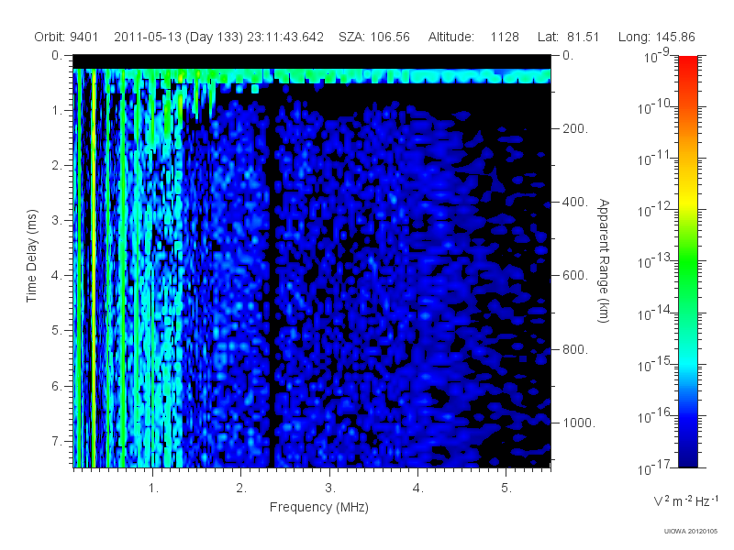Click the Apparent Range (km) axis label
This screenshot has height=550, width=734.
(x=604, y=260)
